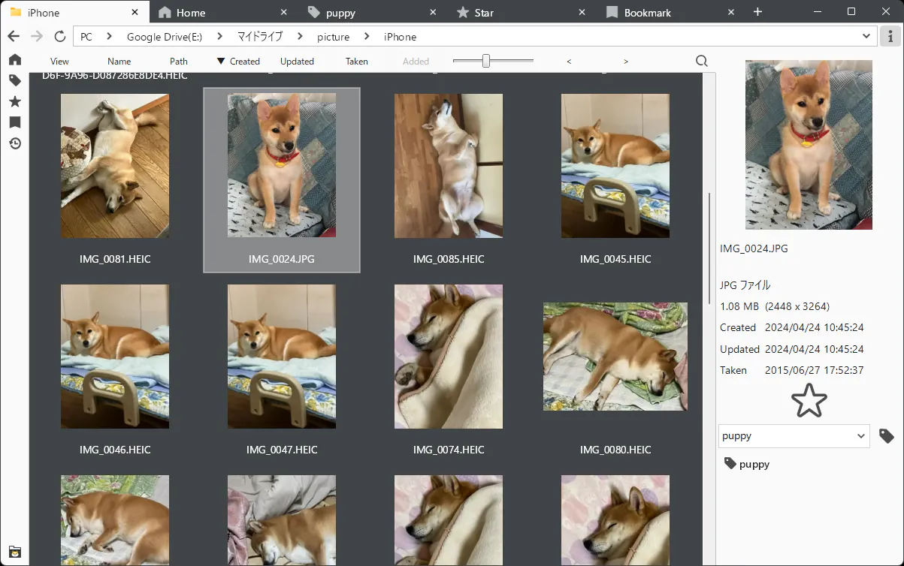Expand the chevron after Google Drive(E:)
Viewport: 904px width, 566px height.
(219, 36)
